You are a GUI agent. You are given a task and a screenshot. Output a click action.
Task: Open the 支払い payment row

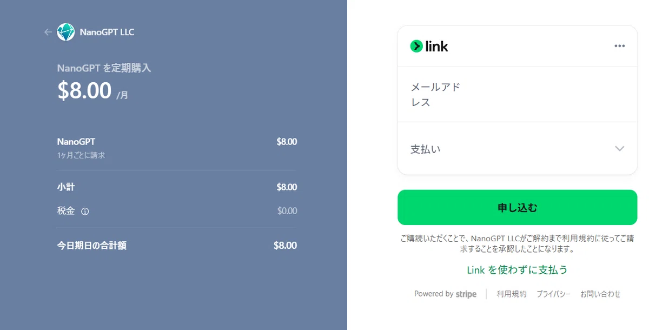pyautogui.click(x=518, y=148)
